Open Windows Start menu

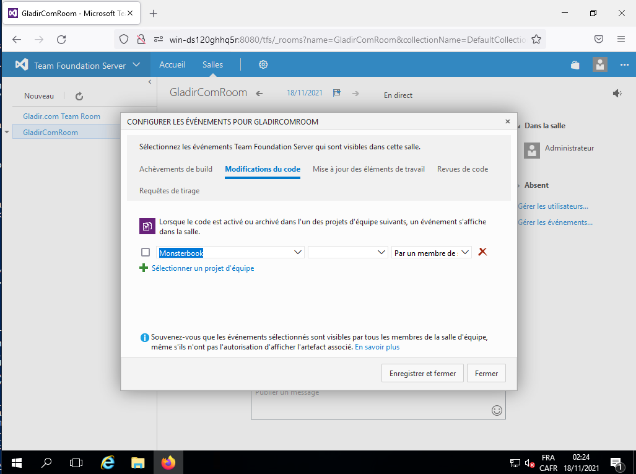pos(17,463)
